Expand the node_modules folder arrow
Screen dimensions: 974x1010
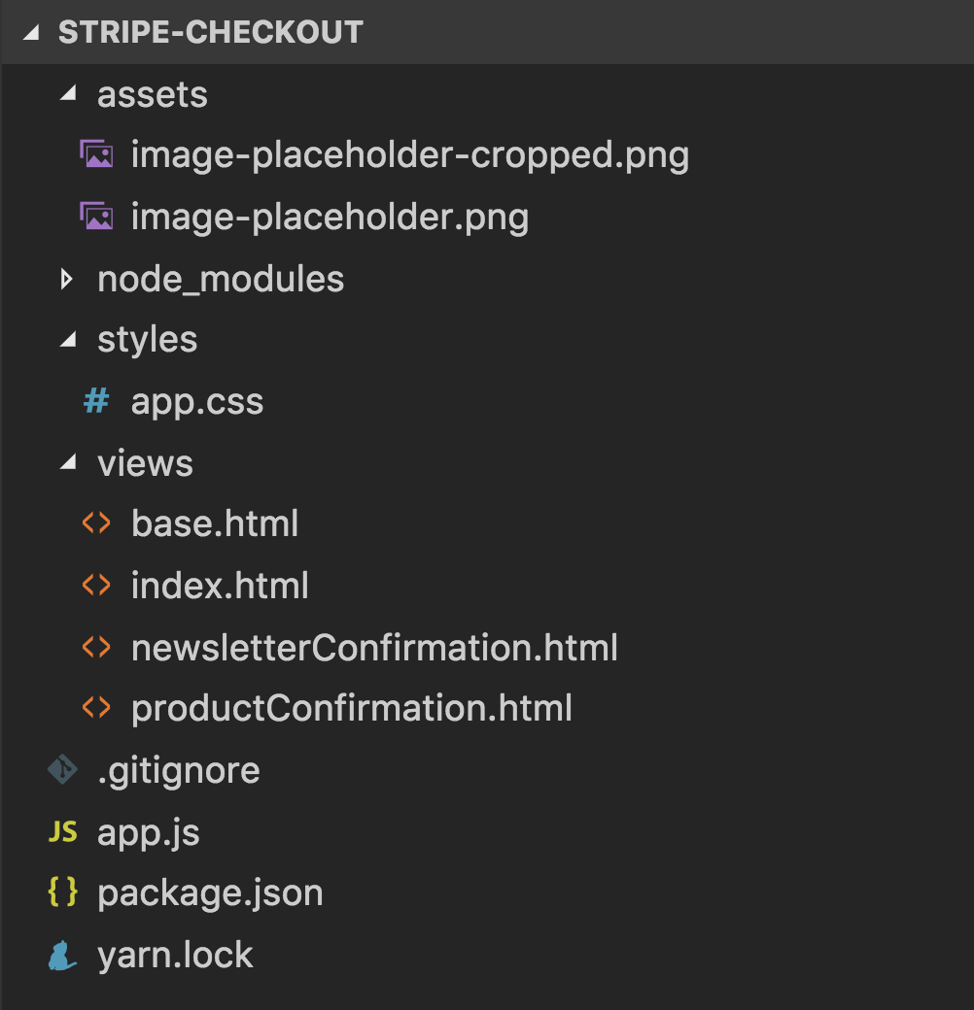click(x=66, y=279)
